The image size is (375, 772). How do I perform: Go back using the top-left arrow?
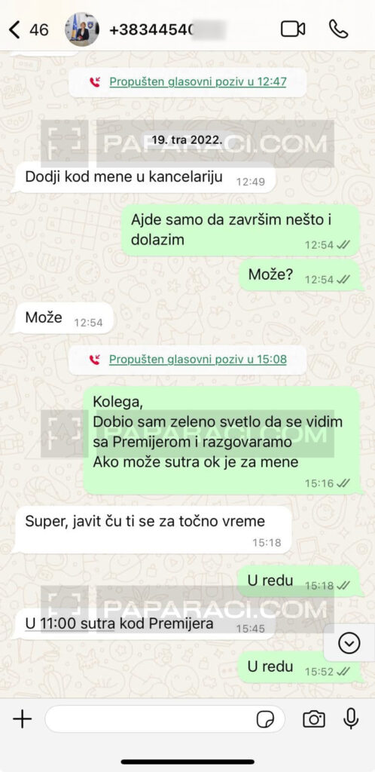[14, 29]
